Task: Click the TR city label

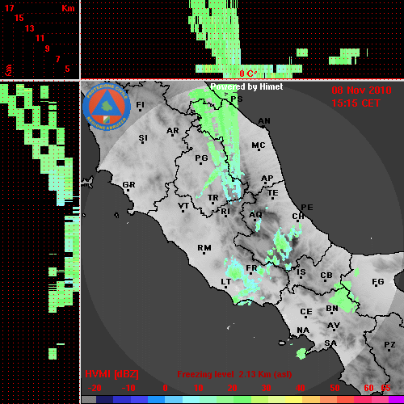Action: point(213,198)
